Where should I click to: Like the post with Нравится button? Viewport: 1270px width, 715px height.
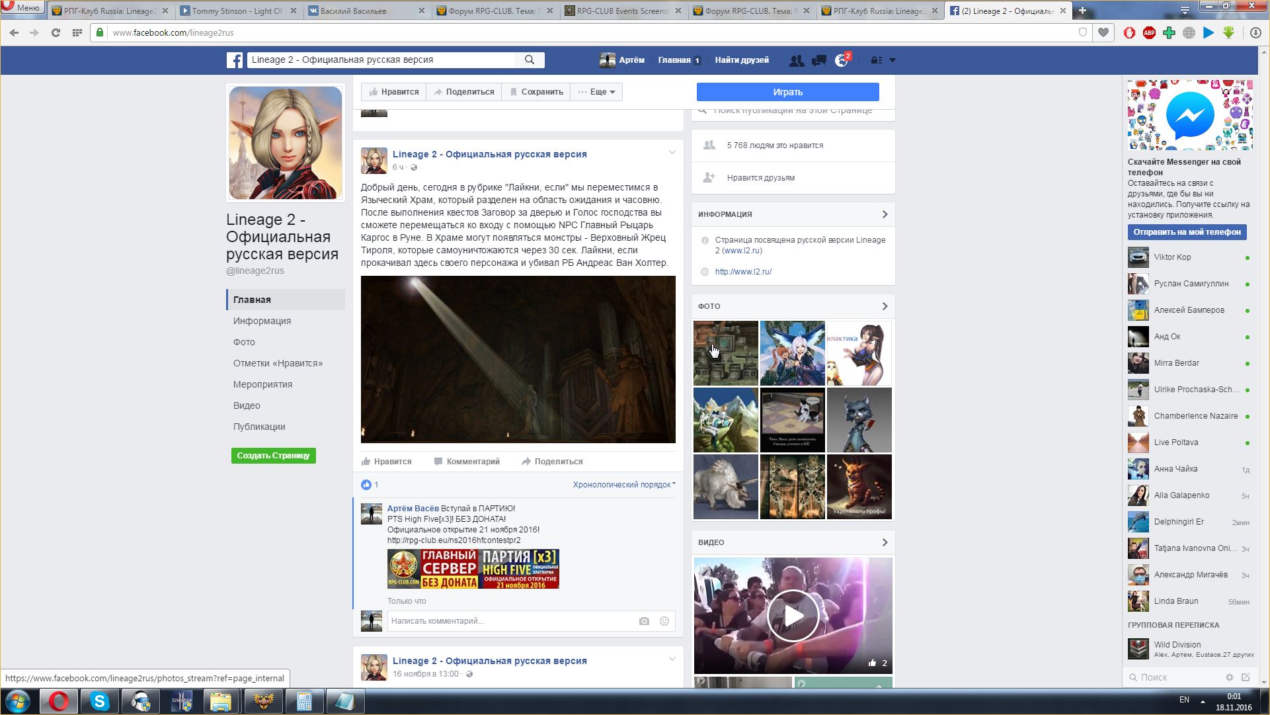pos(387,462)
